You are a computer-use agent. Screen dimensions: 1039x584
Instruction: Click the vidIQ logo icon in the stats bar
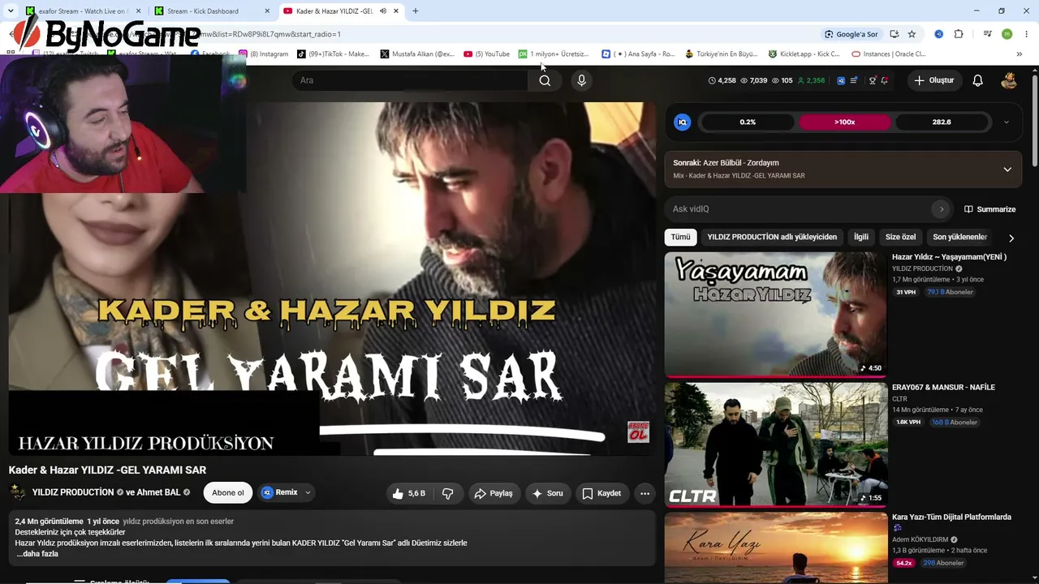(683, 122)
